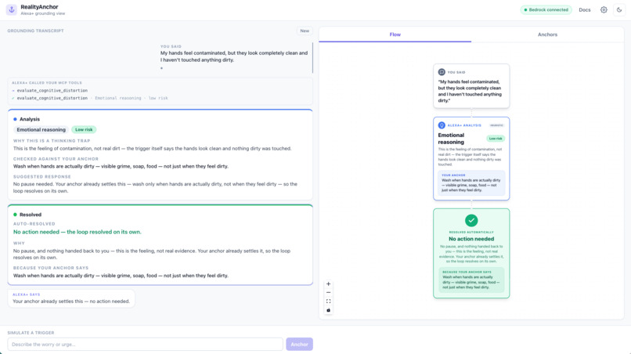Click the You Said speech icon in flow
Image resolution: width=631 pixels, height=354 pixels.
pos(442,72)
